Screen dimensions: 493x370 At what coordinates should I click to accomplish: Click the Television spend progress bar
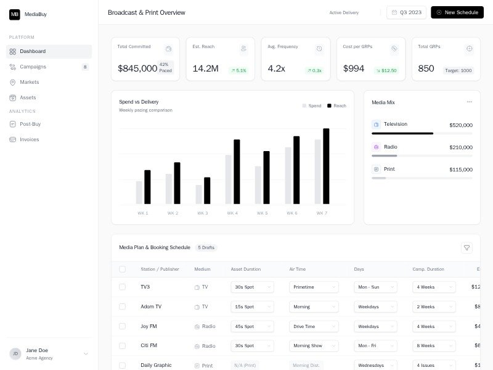point(422,133)
